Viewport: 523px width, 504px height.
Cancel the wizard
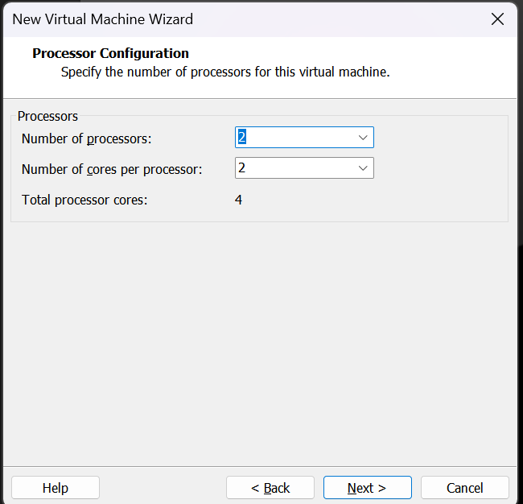(x=464, y=488)
